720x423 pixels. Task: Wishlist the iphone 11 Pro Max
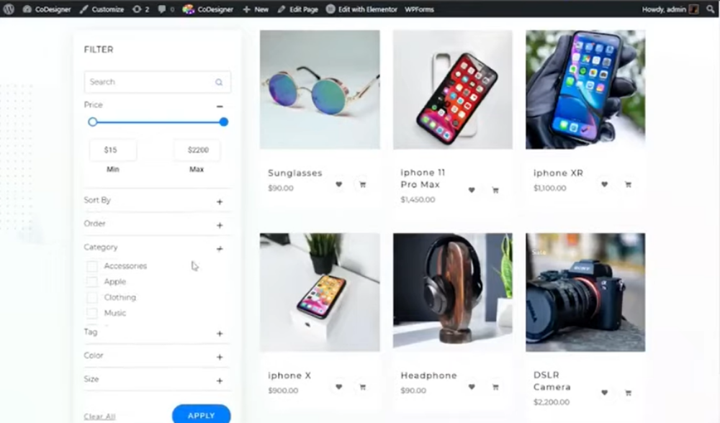[x=472, y=190]
